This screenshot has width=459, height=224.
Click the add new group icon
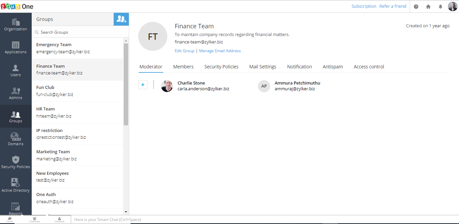coord(121,19)
